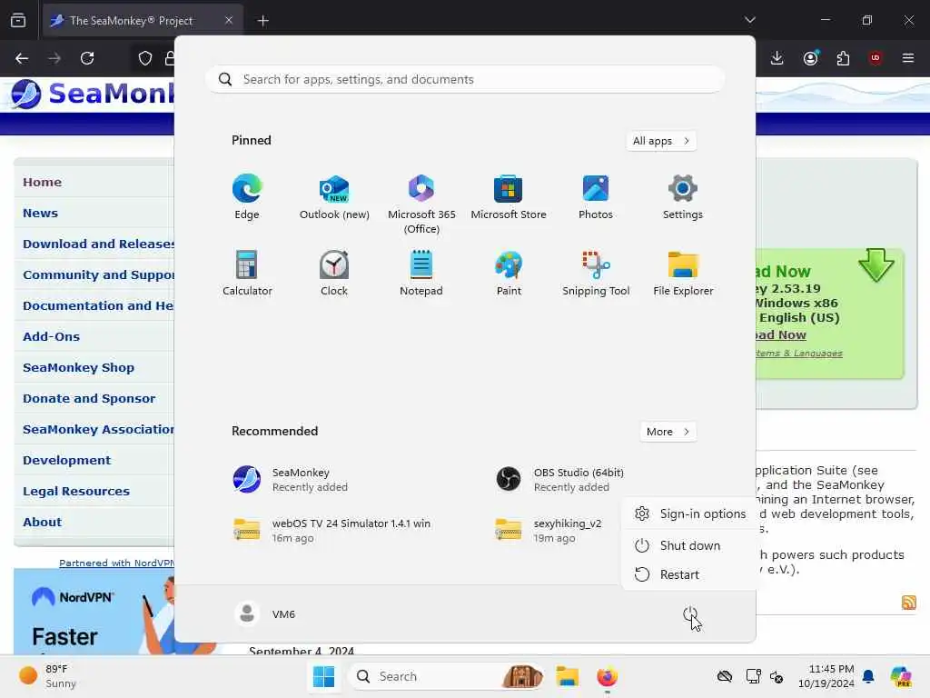Select Sign-in options from power menu
Viewport: 930px width, 698px height.
689,514
